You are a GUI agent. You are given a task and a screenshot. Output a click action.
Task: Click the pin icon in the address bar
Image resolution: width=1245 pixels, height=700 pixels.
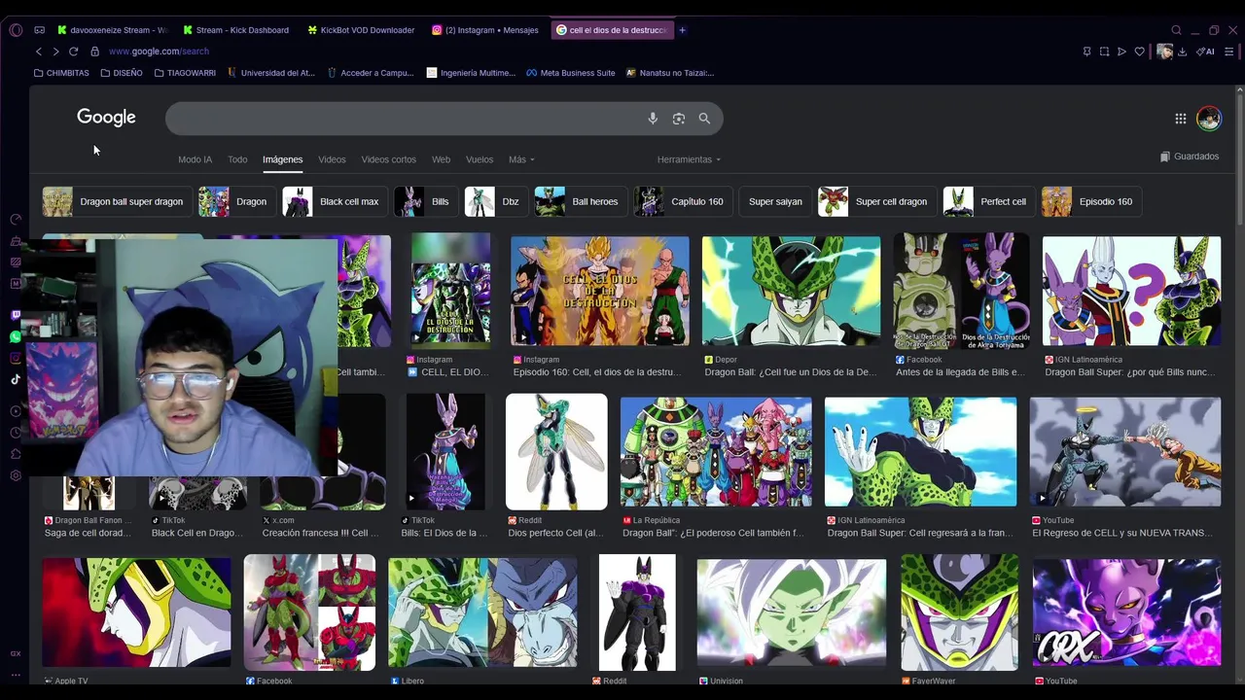coord(1086,52)
